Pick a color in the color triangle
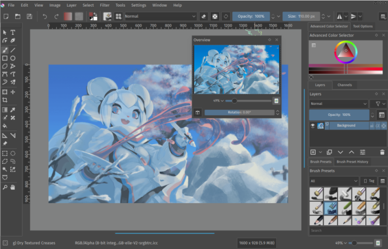Screen dimensions: 388x249 (x=346, y=51)
